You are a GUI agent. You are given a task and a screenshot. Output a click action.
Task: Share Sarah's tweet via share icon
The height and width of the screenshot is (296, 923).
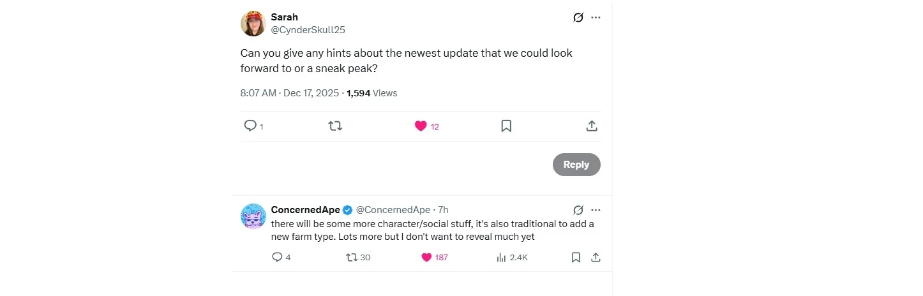[x=592, y=126]
